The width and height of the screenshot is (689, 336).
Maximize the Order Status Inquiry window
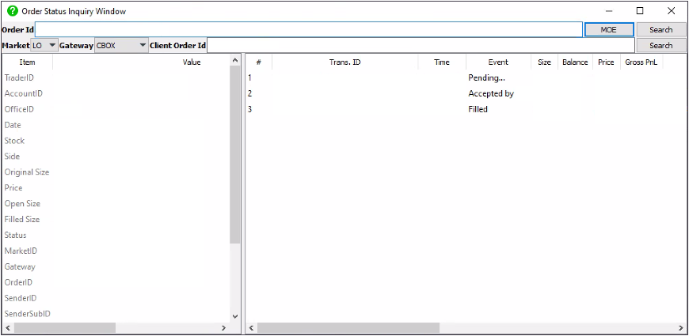[x=639, y=11]
